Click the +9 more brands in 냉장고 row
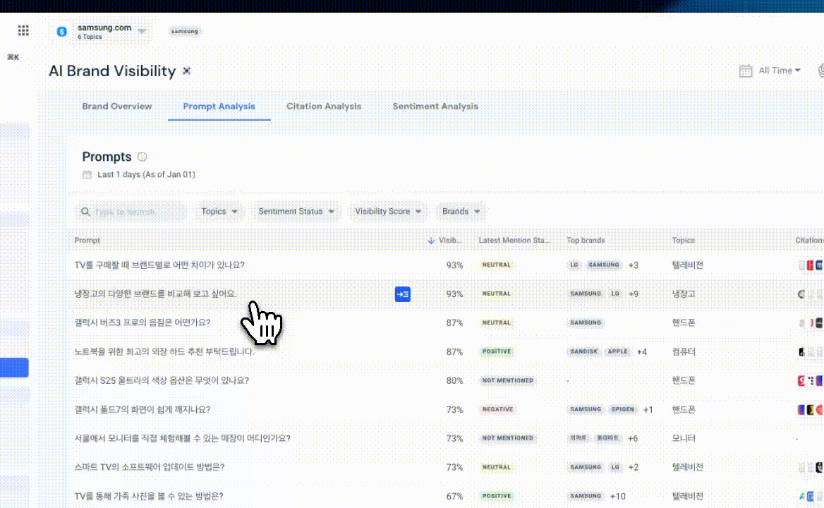 click(x=633, y=294)
